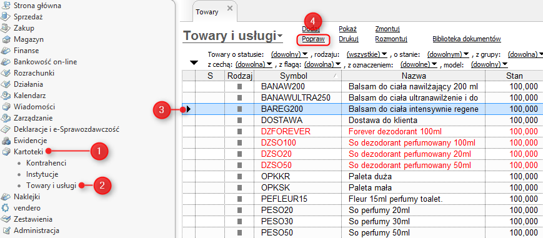Open the Magazyn menu item
Viewport: 543px width, 238px height.
pos(29,39)
